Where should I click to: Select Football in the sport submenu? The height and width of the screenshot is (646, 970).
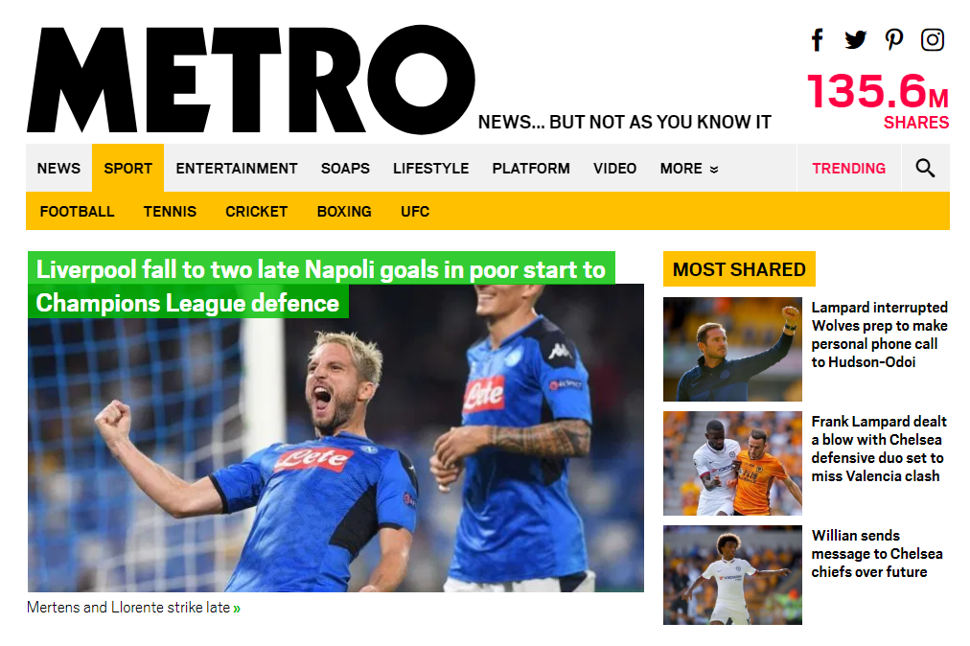click(x=78, y=212)
